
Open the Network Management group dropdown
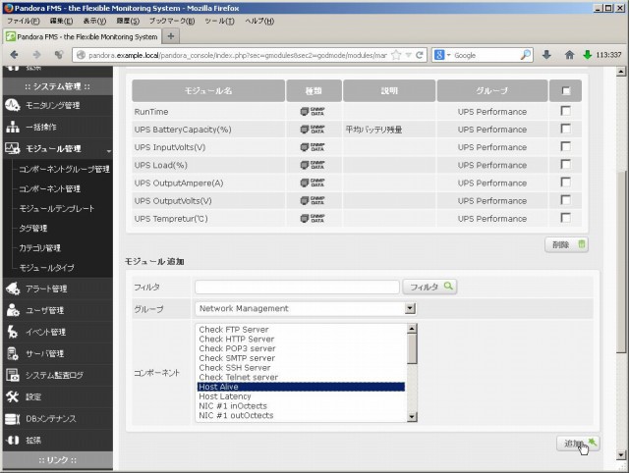click(x=306, y=308)
